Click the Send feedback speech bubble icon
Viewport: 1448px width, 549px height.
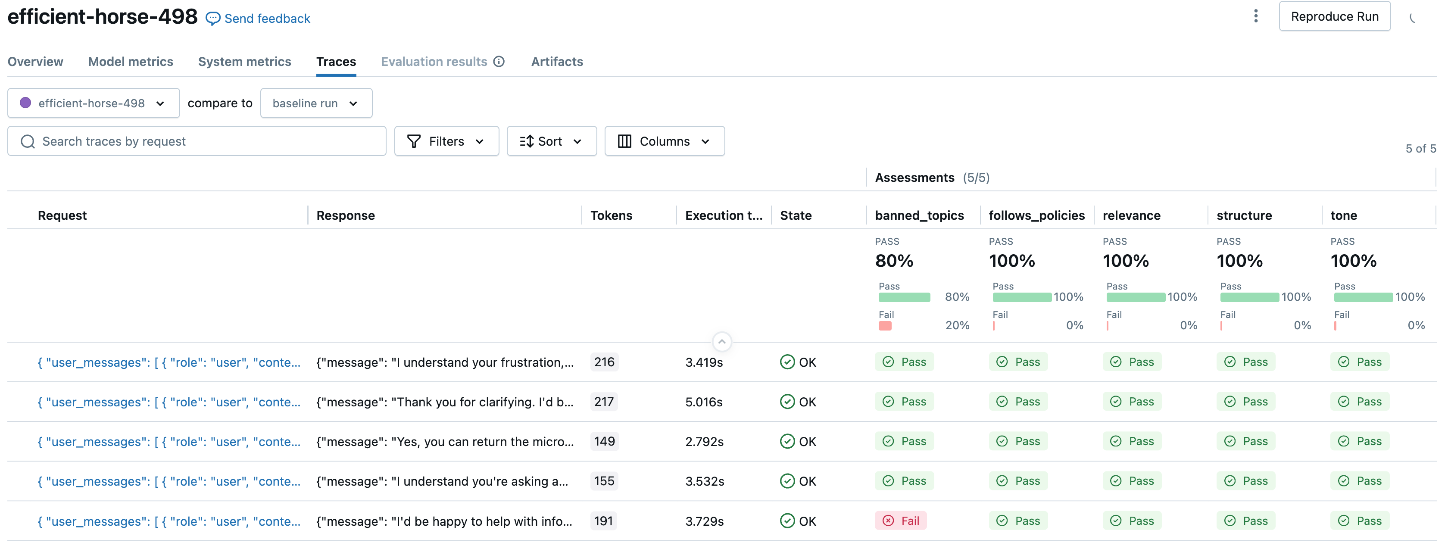click(x=212, y=19)
